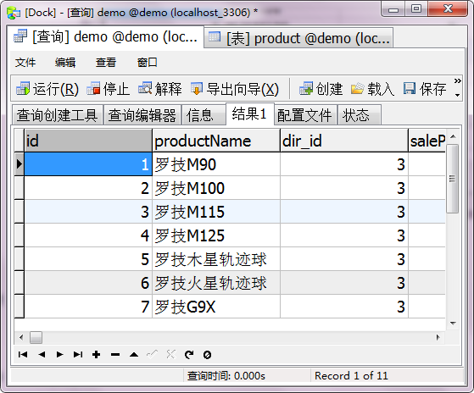Viewport: 474px width, 393px height.
Task: Go to next record arrow
Action: 60,354
